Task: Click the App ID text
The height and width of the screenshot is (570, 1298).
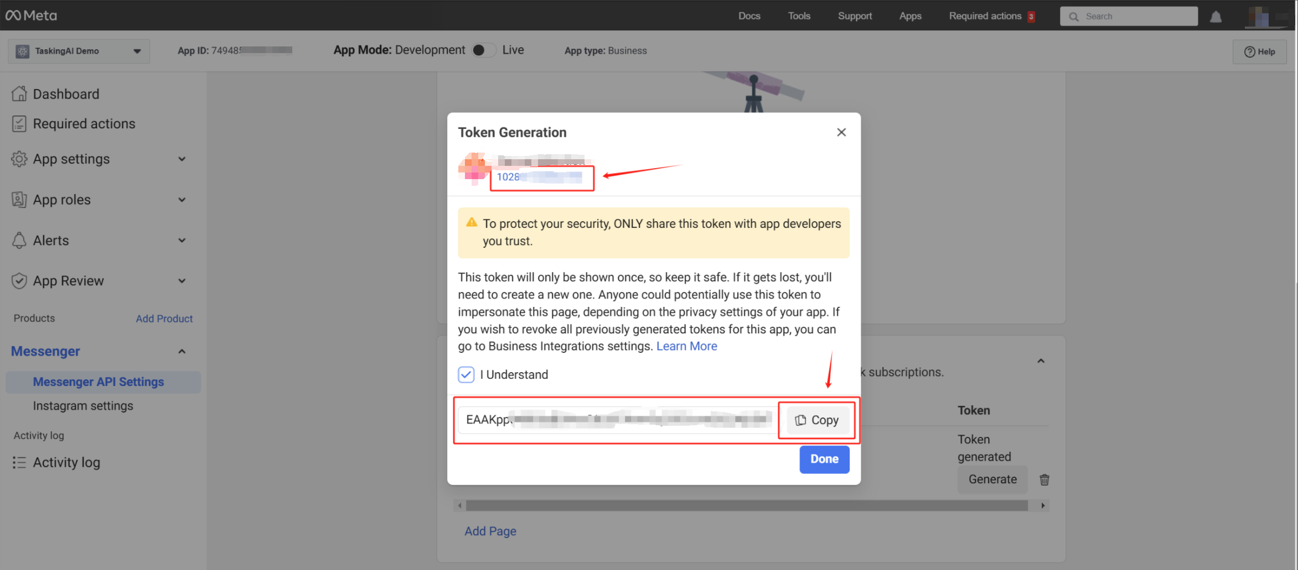Action: coord(235,51)
